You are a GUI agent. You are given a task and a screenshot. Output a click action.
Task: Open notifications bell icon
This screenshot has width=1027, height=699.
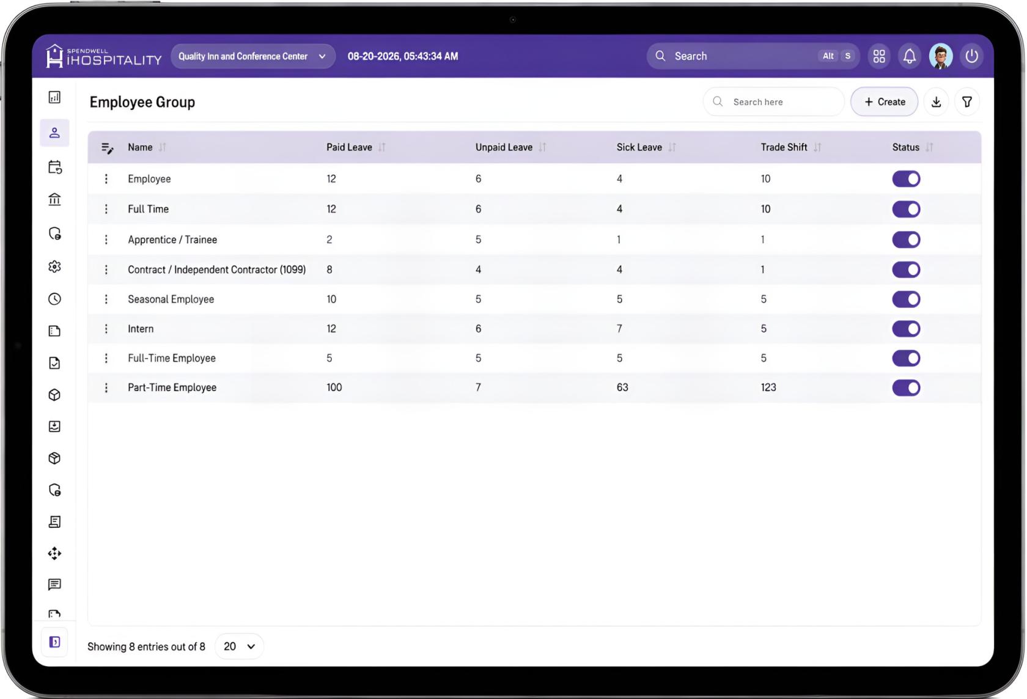click(910, 56)
